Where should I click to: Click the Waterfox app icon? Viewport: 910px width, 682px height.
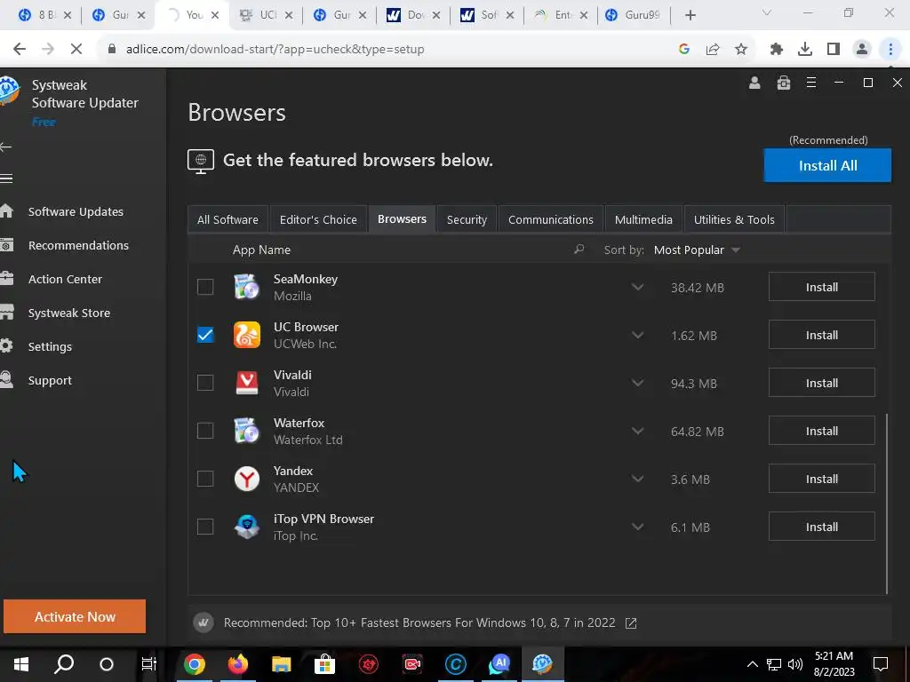coord(247,431)
